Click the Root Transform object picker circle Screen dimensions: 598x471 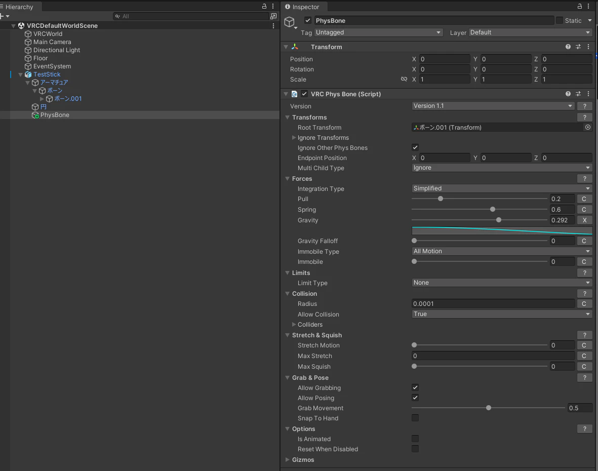pos(588,128)
